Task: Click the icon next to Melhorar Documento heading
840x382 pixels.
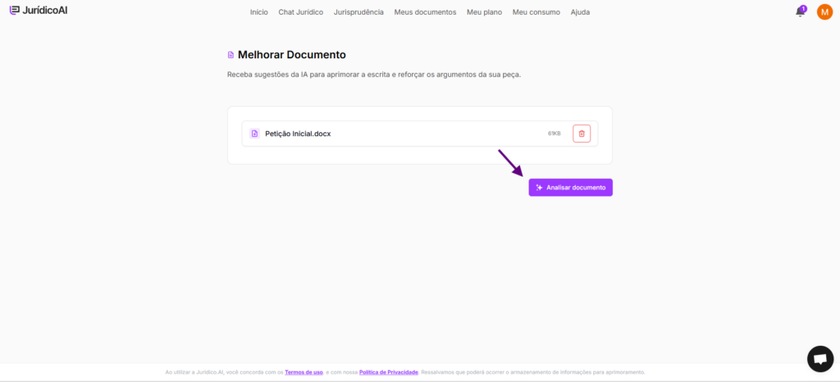Action: click(231, 55)
